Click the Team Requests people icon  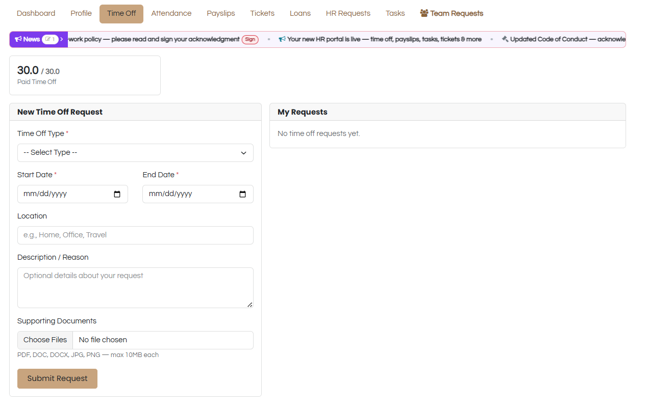click(x=424, y=13)
